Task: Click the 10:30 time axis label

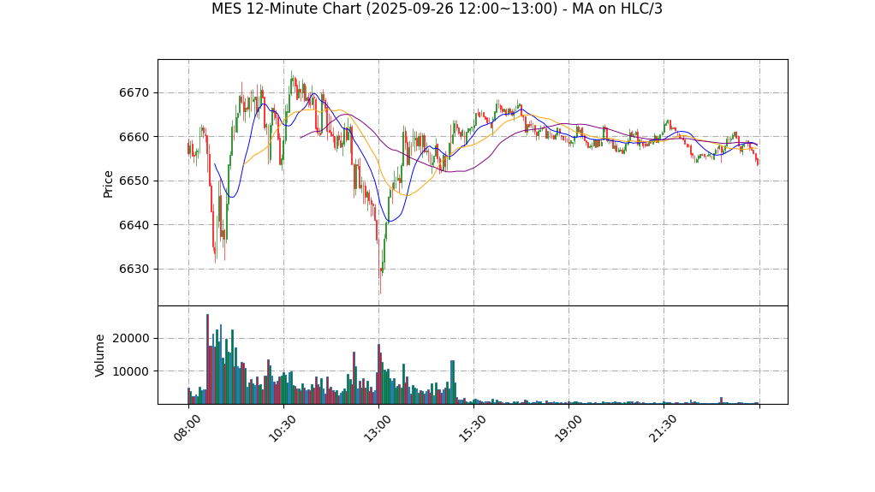Action: 283,429
